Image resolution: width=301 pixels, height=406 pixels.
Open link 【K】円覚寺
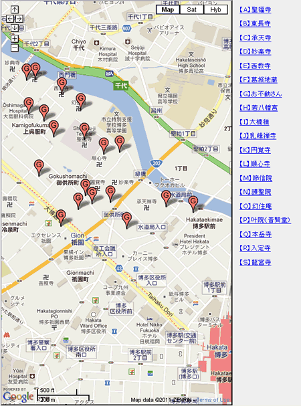(x=255, y=150)
